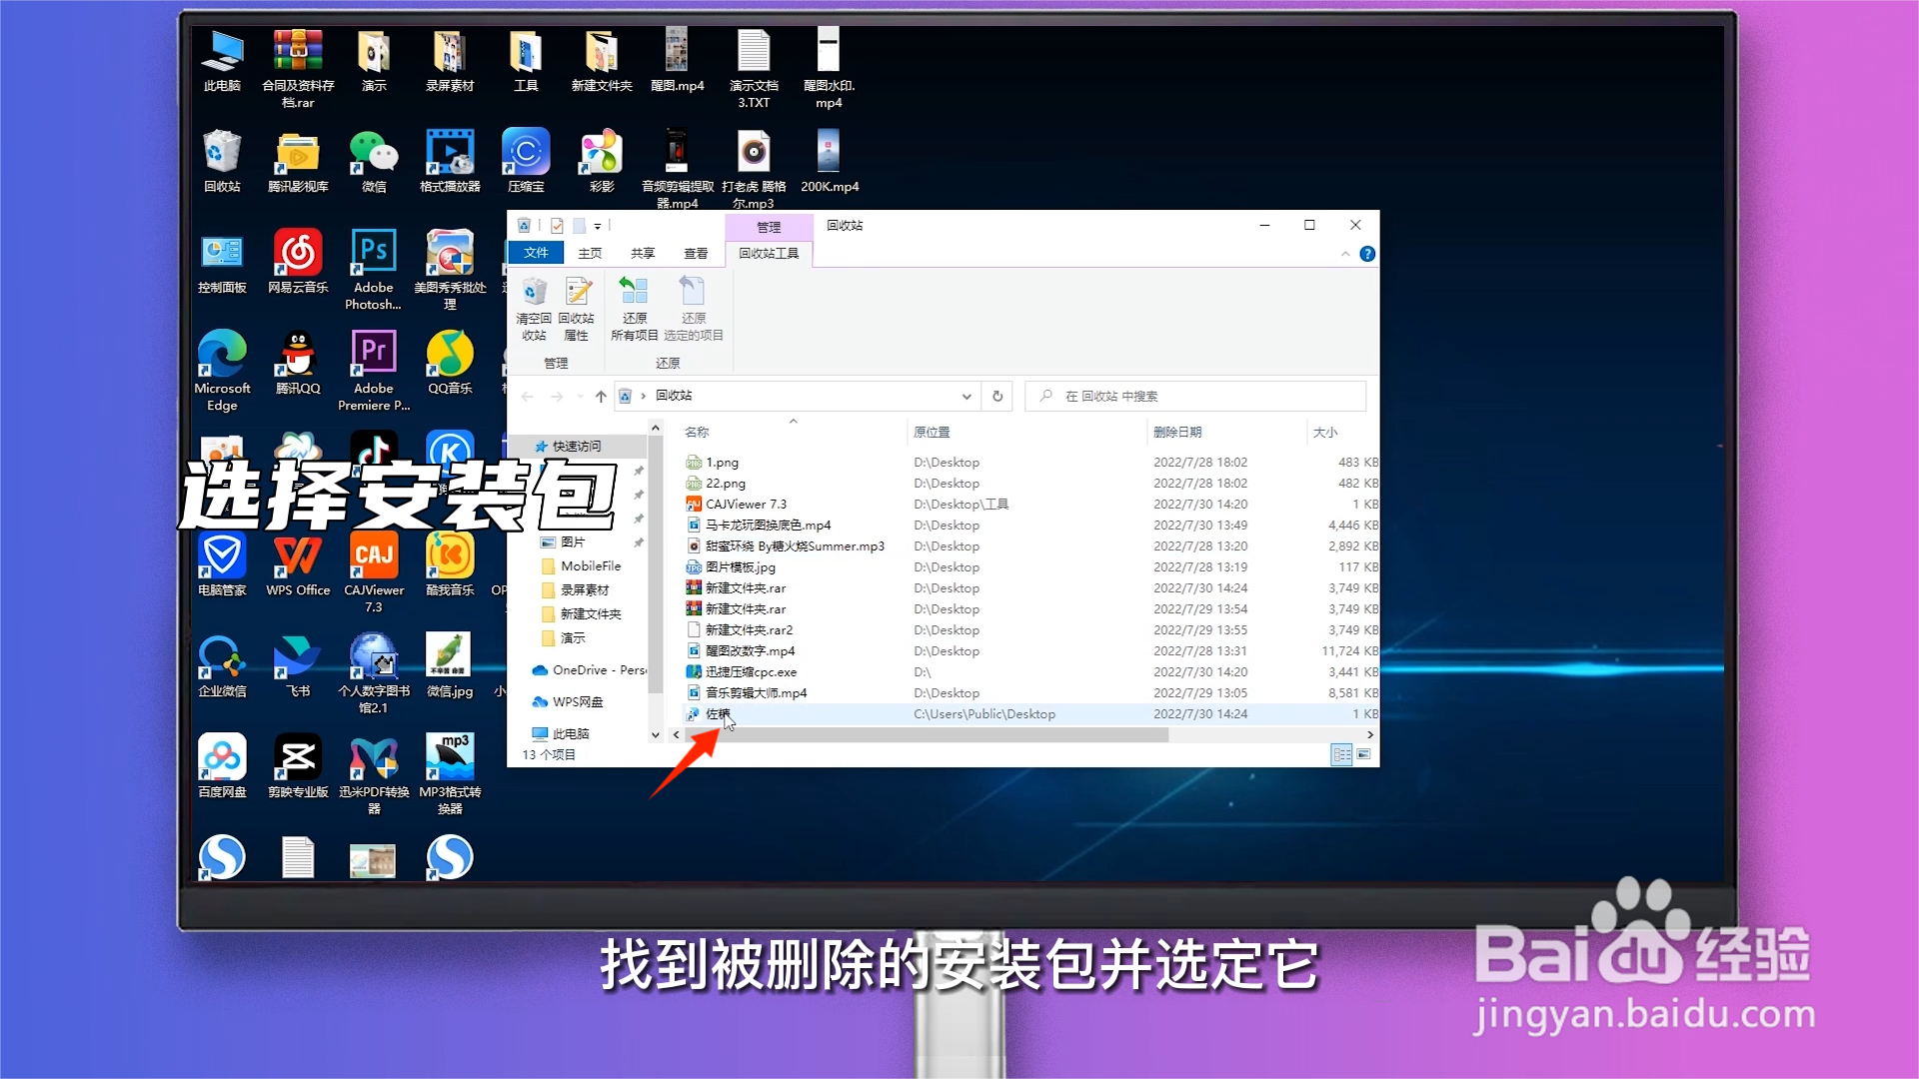Open Recycle Bin properties (回收站属性) icon
Image resolution: width=1919 pixels, height=1079 pixels.
click(578, 293)
